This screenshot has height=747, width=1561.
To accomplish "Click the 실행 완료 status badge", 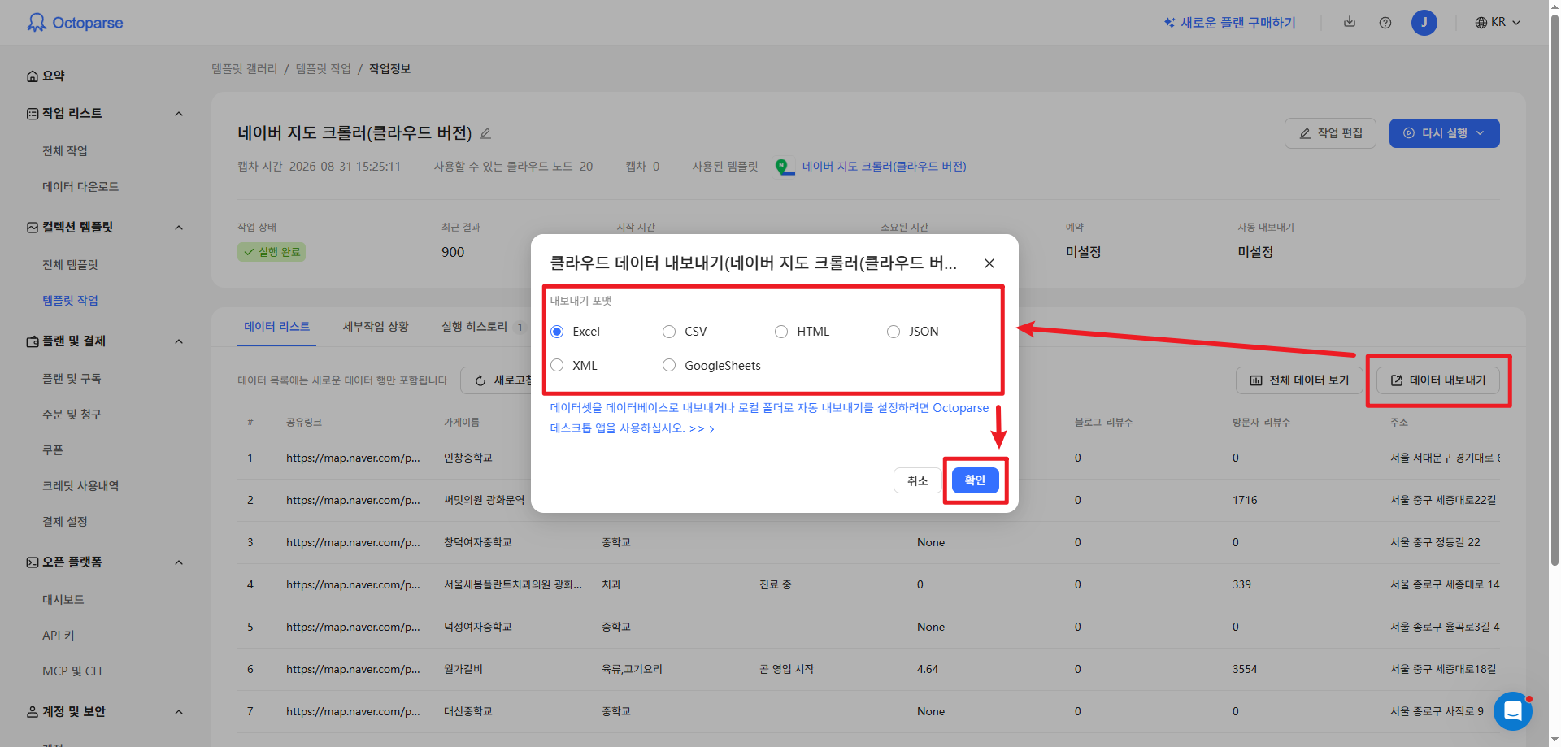I will point(272,252).
